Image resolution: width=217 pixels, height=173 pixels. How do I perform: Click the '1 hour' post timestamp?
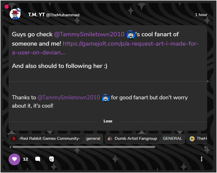201,15
